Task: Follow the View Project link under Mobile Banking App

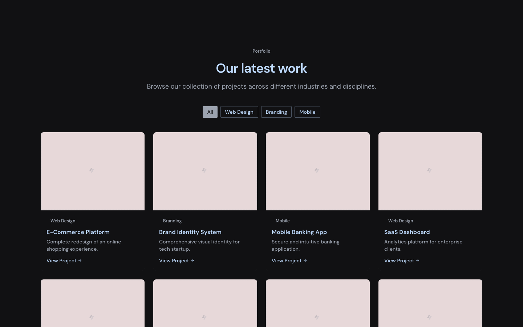Action: 287,261
